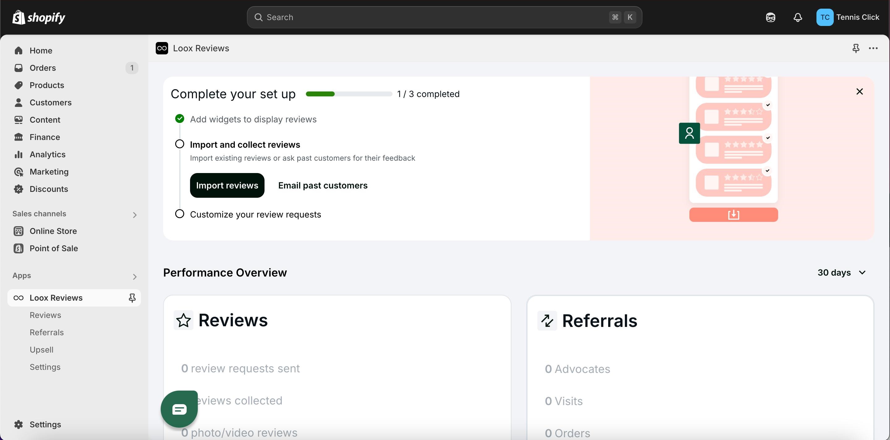Viewport: 890px width, 440px height.
Task: Click the green user badge illustration
Action: [x=689, y=133]
